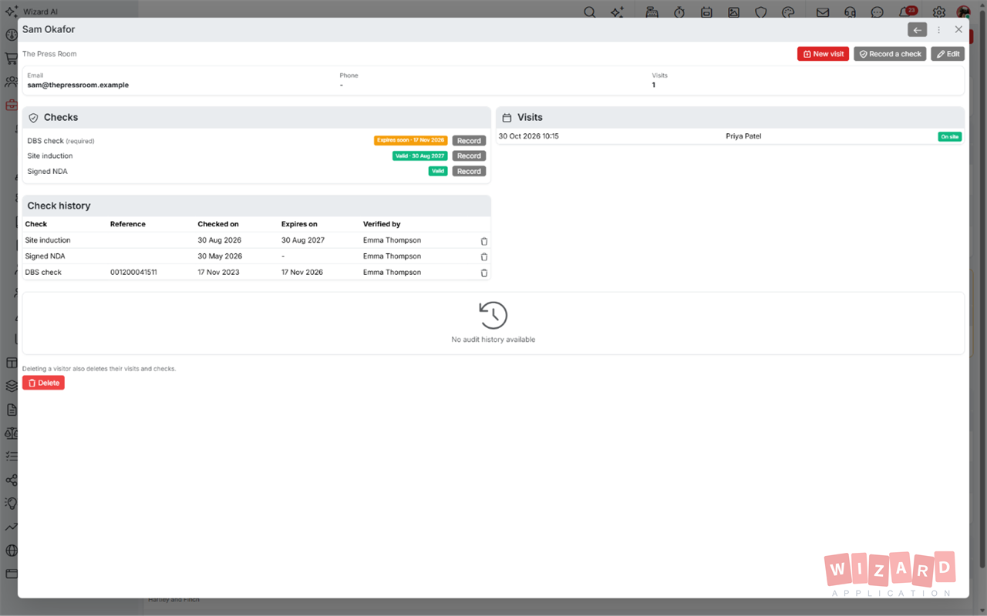
Task: Click the Expires on column header
Action: (x=299, y=224)
